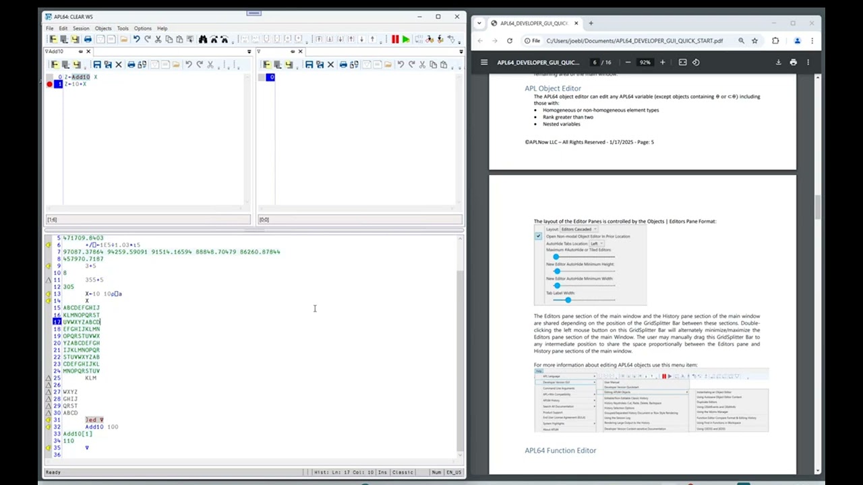The height and width of the screenshot is (485, 863).
Task: Click the green Run arrow icon
Action: tap(406, 39)
